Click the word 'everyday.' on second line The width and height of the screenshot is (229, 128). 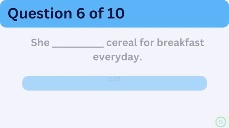pyautogui.click(x=118, y=58)
